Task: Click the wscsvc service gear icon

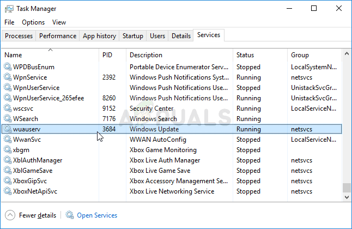Action: (x=8, y=109)
